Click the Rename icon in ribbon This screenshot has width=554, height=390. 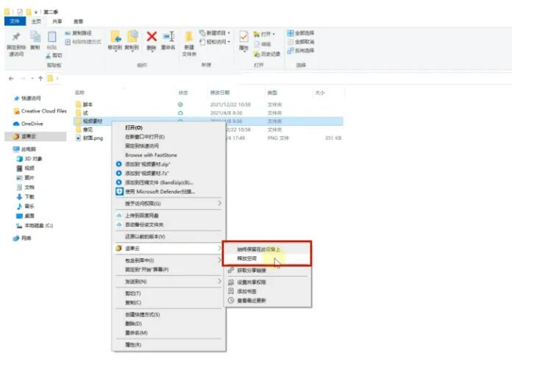(x=168, y=38)
